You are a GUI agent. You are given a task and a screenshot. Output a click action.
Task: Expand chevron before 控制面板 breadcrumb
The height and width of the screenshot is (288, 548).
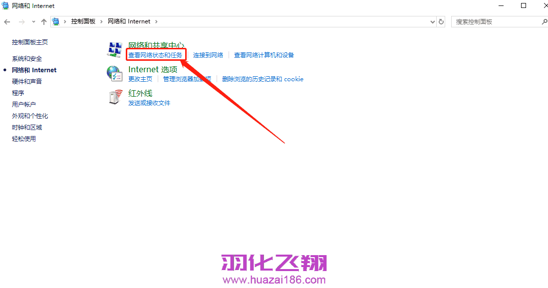(65, 21)
